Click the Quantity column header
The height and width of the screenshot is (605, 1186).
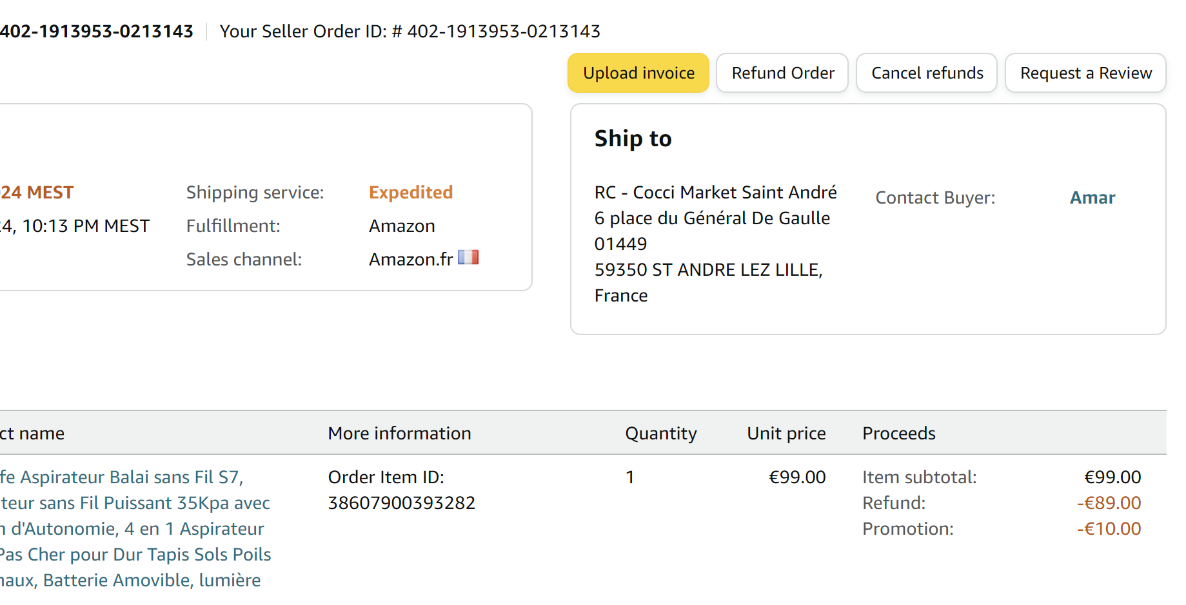tap(661, 434)
